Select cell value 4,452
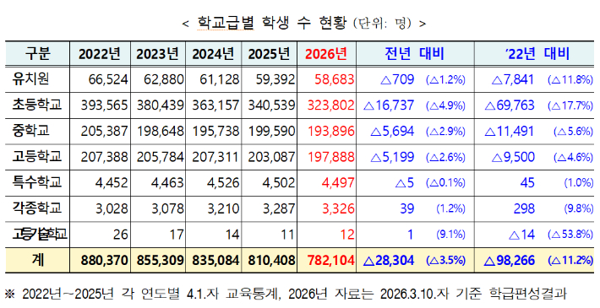This screenshot has width=600, height=308. (x=112, y=183)
